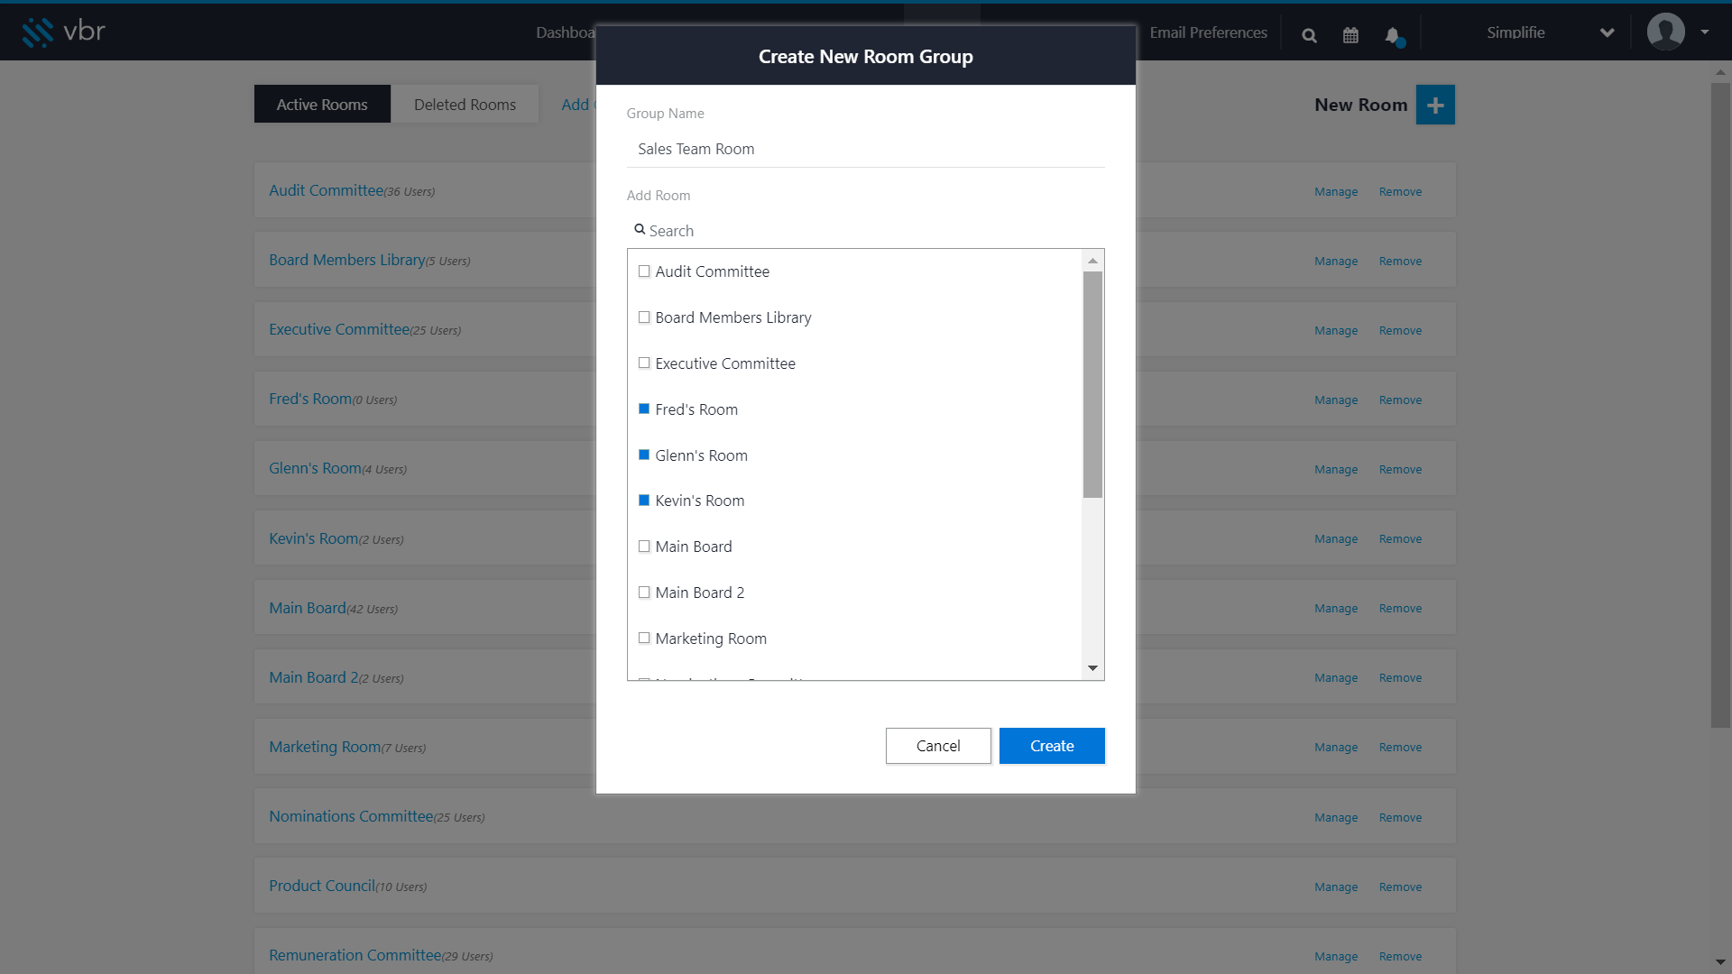
Task: Click the Cancel button
Action: pos(938,746)
